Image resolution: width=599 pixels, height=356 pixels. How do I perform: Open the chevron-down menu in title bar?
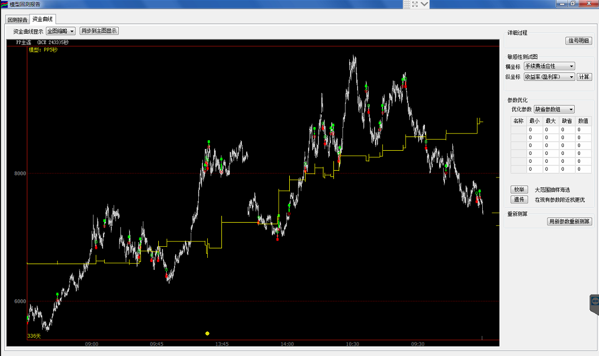pos(424,4)
